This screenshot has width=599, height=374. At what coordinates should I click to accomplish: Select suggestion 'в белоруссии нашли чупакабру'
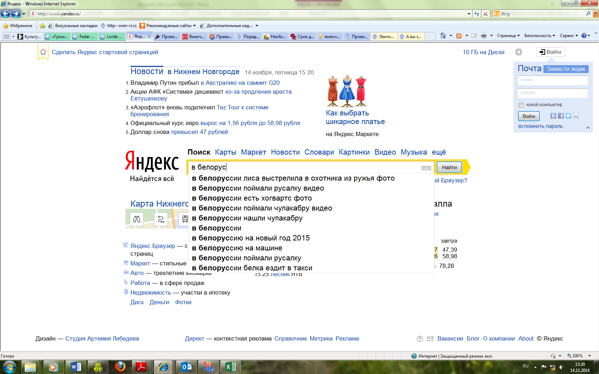click(311, 218)
